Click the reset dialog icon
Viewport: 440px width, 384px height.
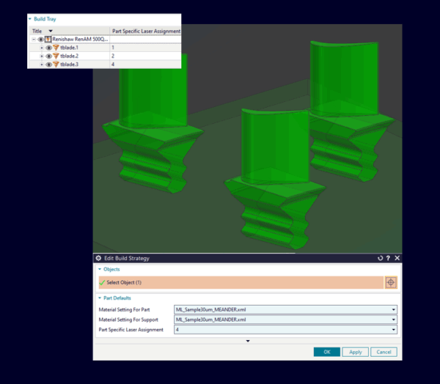380,259
